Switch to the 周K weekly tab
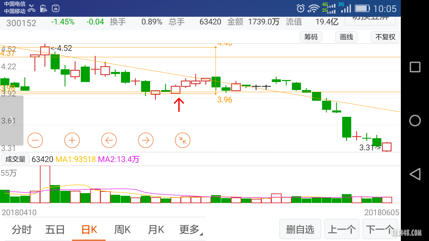The image size is (429, 241). click(x=122, y=230)
